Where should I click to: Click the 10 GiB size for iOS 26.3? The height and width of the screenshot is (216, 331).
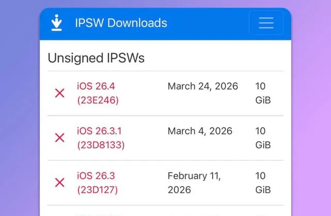pos(263,182)
